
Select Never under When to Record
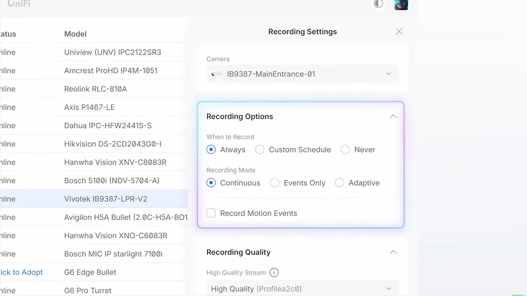pos(345,149)
